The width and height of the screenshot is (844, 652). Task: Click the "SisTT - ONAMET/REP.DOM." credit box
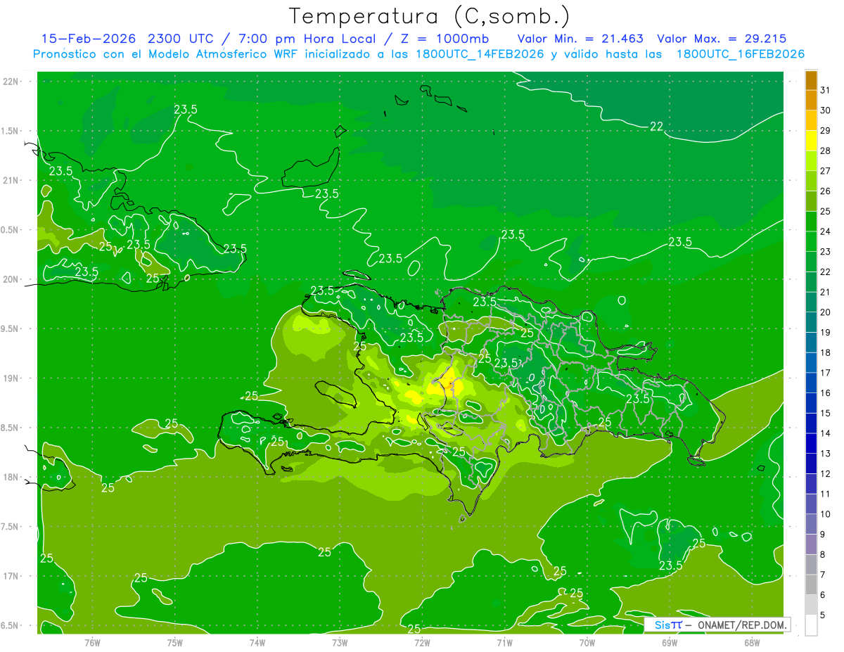pyautogui.click(x=717, y=625)
